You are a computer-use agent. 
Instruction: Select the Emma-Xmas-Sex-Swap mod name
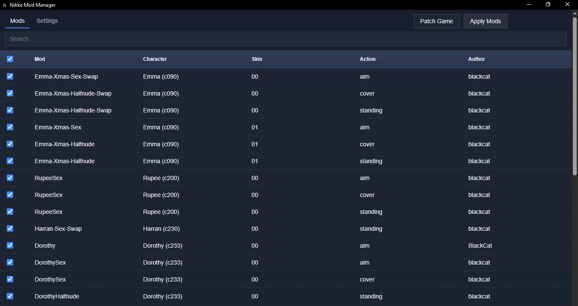pyautogui.click(x=66, y=76)
